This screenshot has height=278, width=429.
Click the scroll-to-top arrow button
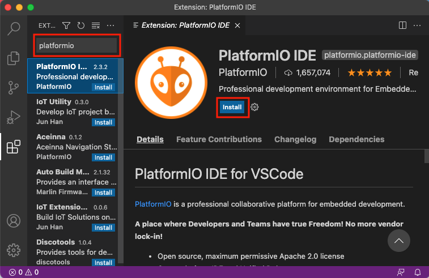point(398,241)
